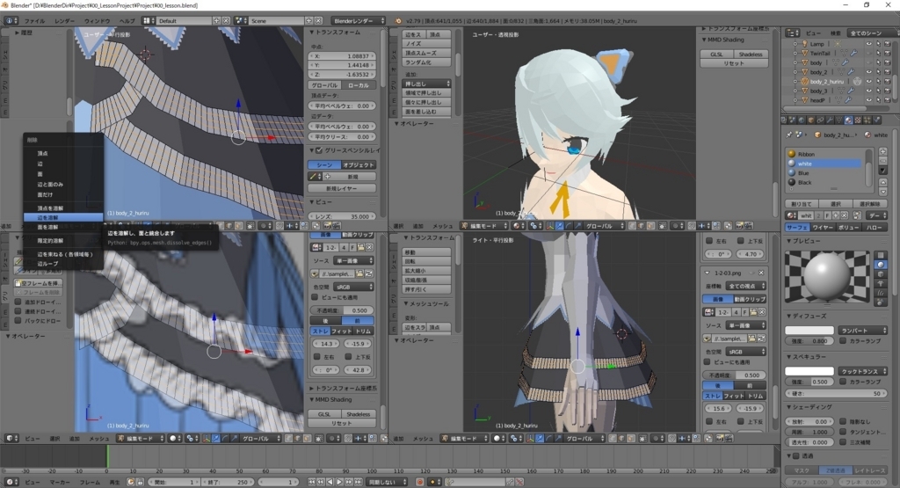Select the Ribbon material slot
Viewport: 900px width, 488px height.
coord(824,154)
